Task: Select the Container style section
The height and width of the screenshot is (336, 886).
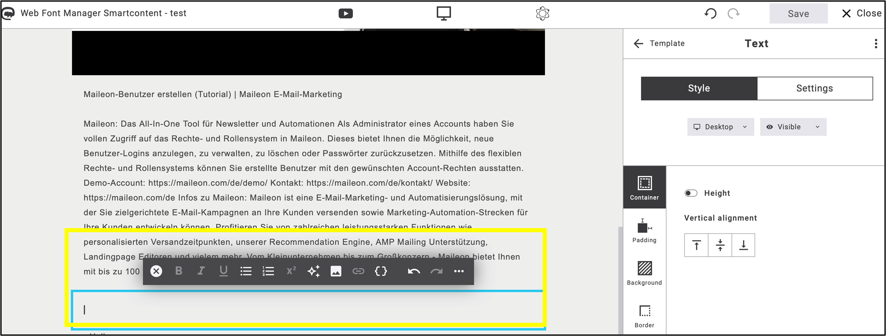Action: tap(644, 187)
